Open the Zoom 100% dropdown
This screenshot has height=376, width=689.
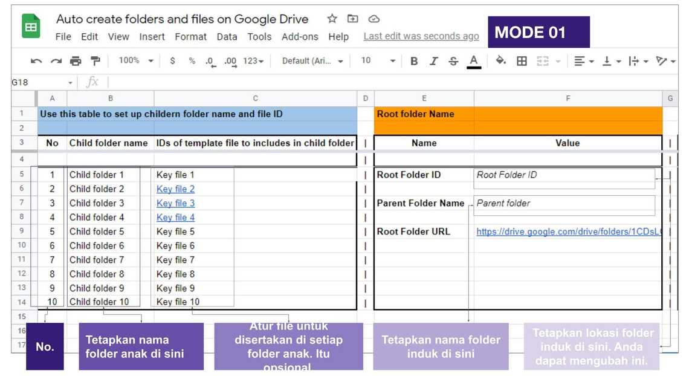(136, 60)
